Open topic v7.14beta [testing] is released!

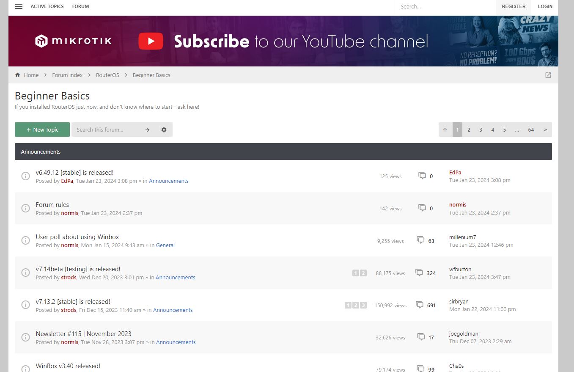tap(78, 269)
